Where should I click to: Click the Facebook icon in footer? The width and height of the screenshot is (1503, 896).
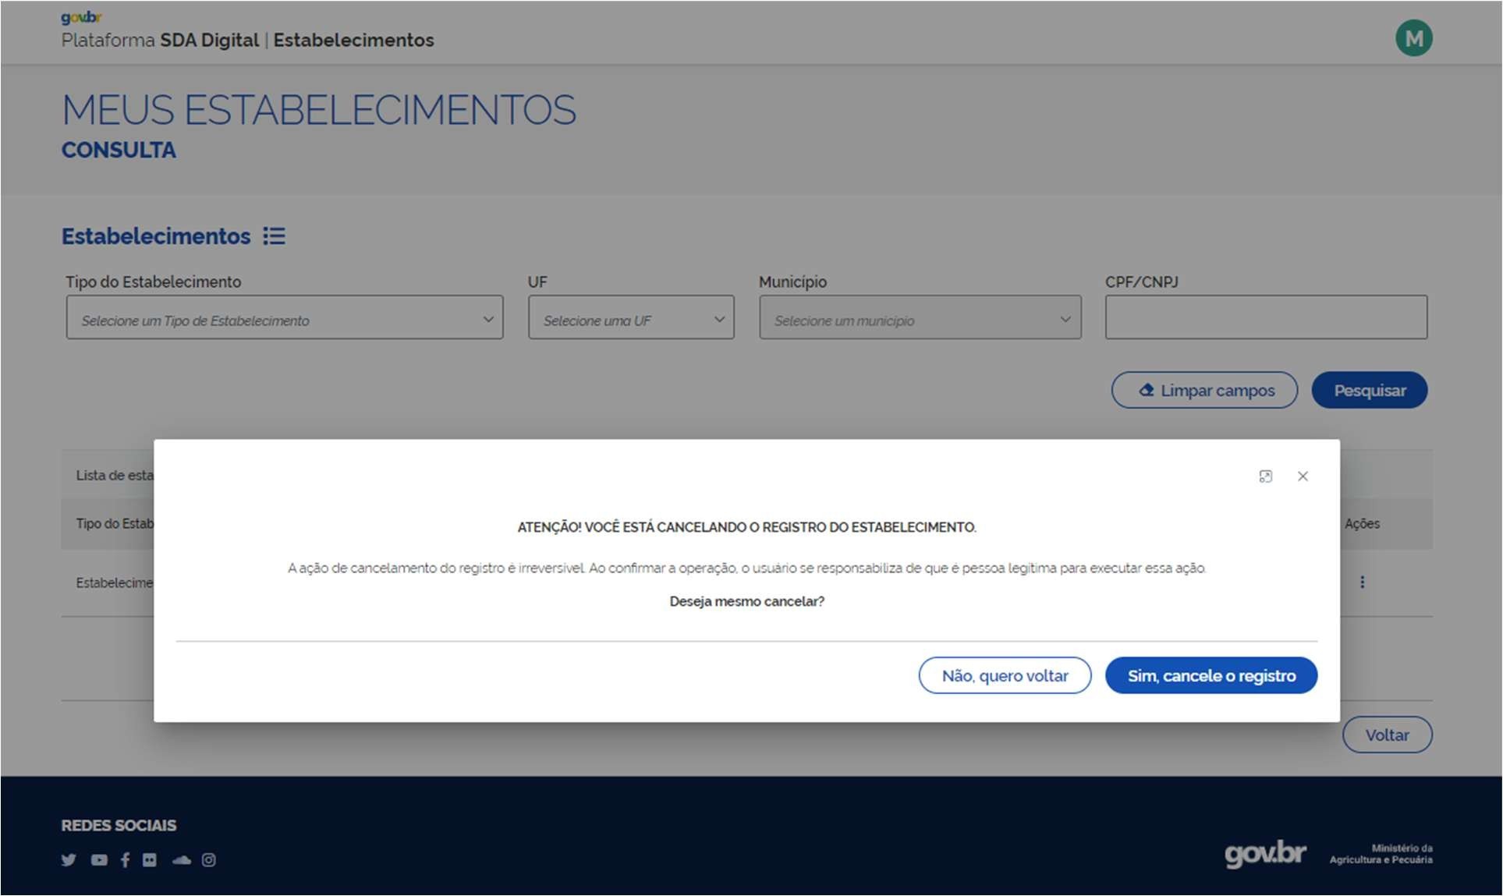click(125, 859)
